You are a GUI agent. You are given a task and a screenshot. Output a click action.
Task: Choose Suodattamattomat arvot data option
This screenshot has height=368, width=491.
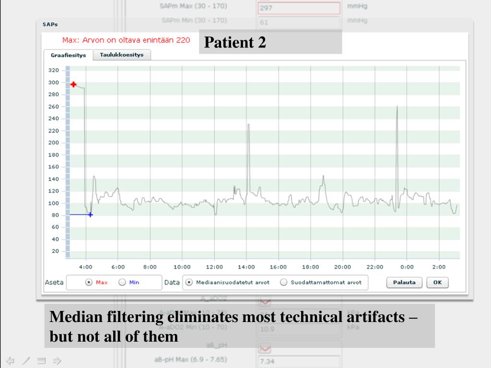pos(284,282)
